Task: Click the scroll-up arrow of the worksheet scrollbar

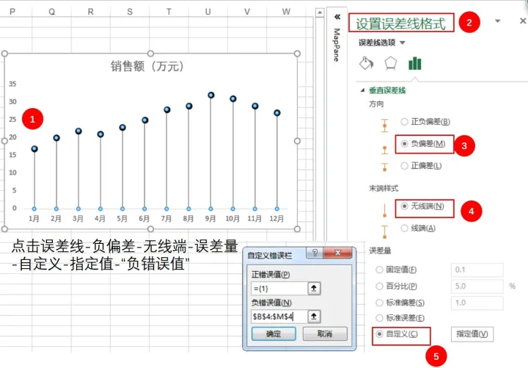Action: pos(320,12)
